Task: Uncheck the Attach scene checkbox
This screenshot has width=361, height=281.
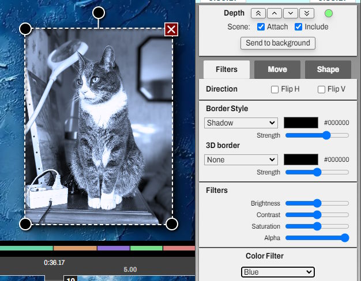Action: point(261,27)
